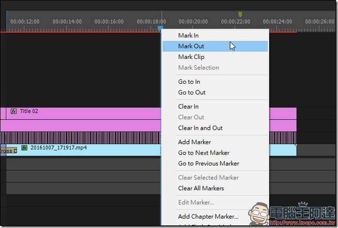338x228 pixels.
Task: Choose Clear In from the menu
Action: 215,107
